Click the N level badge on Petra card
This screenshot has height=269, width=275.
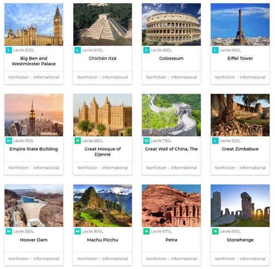point(147,231)
